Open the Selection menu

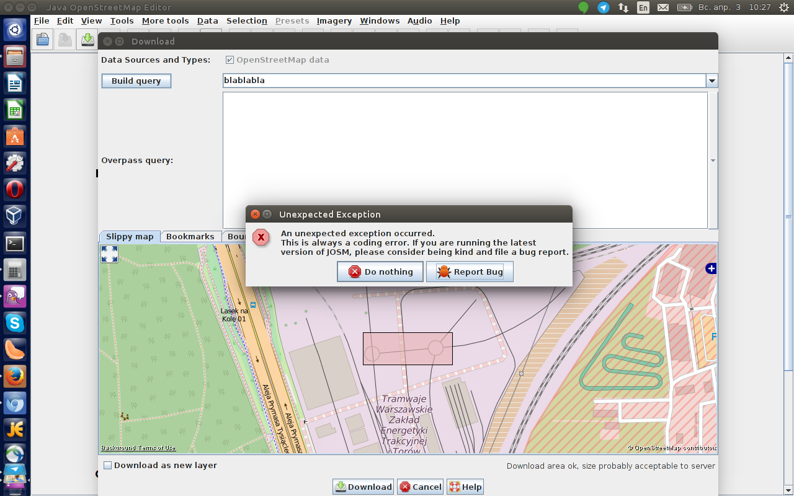[x=247, y=20]
